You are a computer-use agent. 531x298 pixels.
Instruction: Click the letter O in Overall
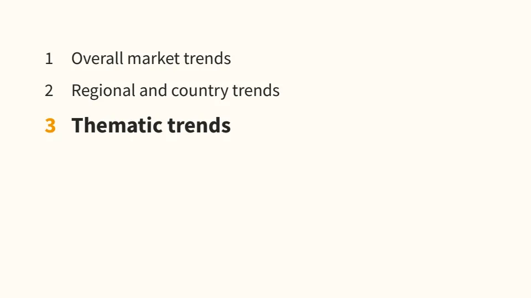(x=77, y=59)
